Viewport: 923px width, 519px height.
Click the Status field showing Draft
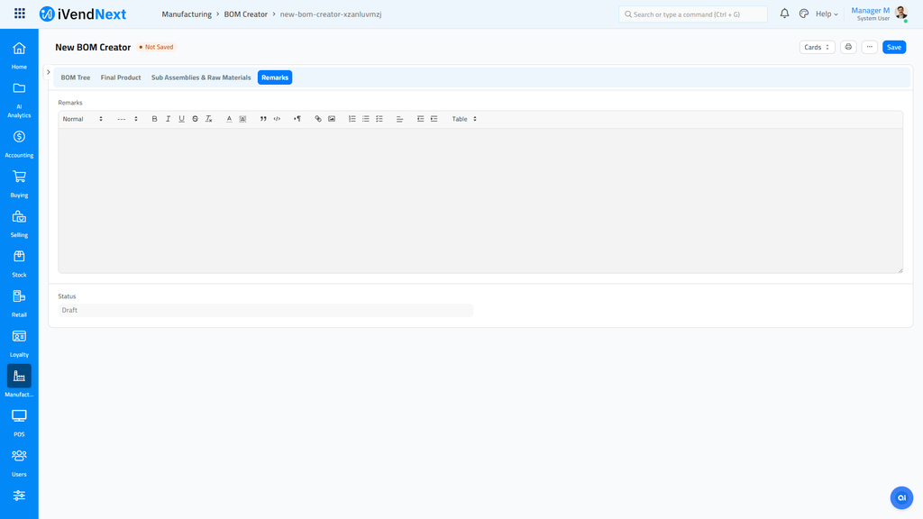click(266, 310)
